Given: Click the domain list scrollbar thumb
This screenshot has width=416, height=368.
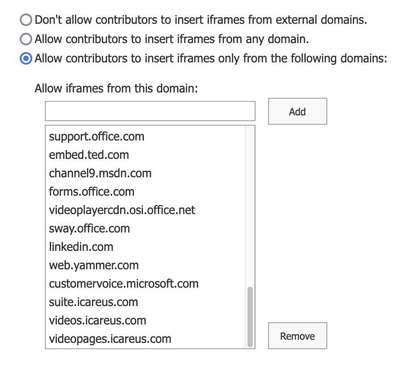Looking at the screenshot, I should [250, 316].
